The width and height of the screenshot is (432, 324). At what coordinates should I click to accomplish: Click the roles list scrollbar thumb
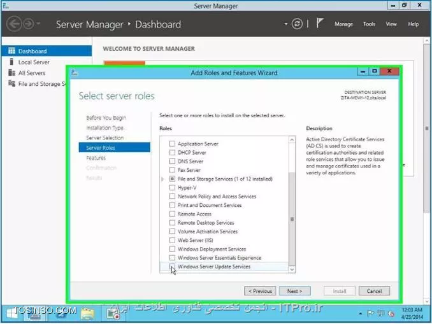click(x=292, y=219)
